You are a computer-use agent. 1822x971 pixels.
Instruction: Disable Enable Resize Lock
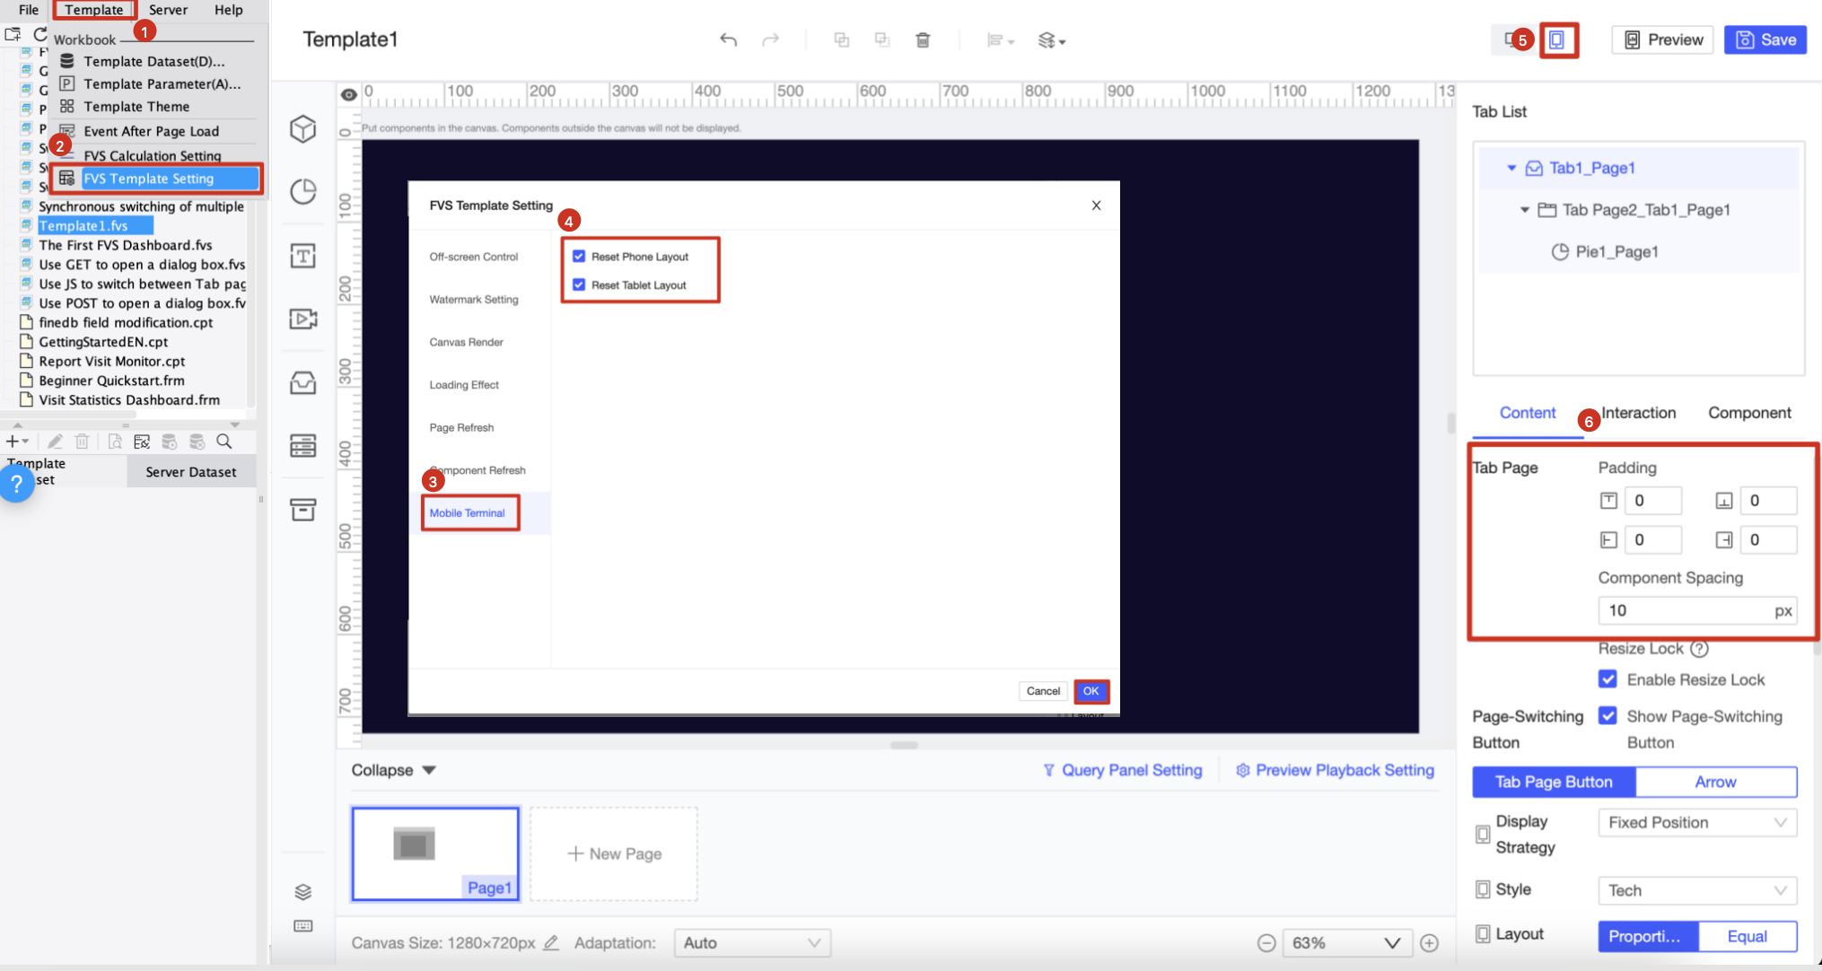(1608, 679)
